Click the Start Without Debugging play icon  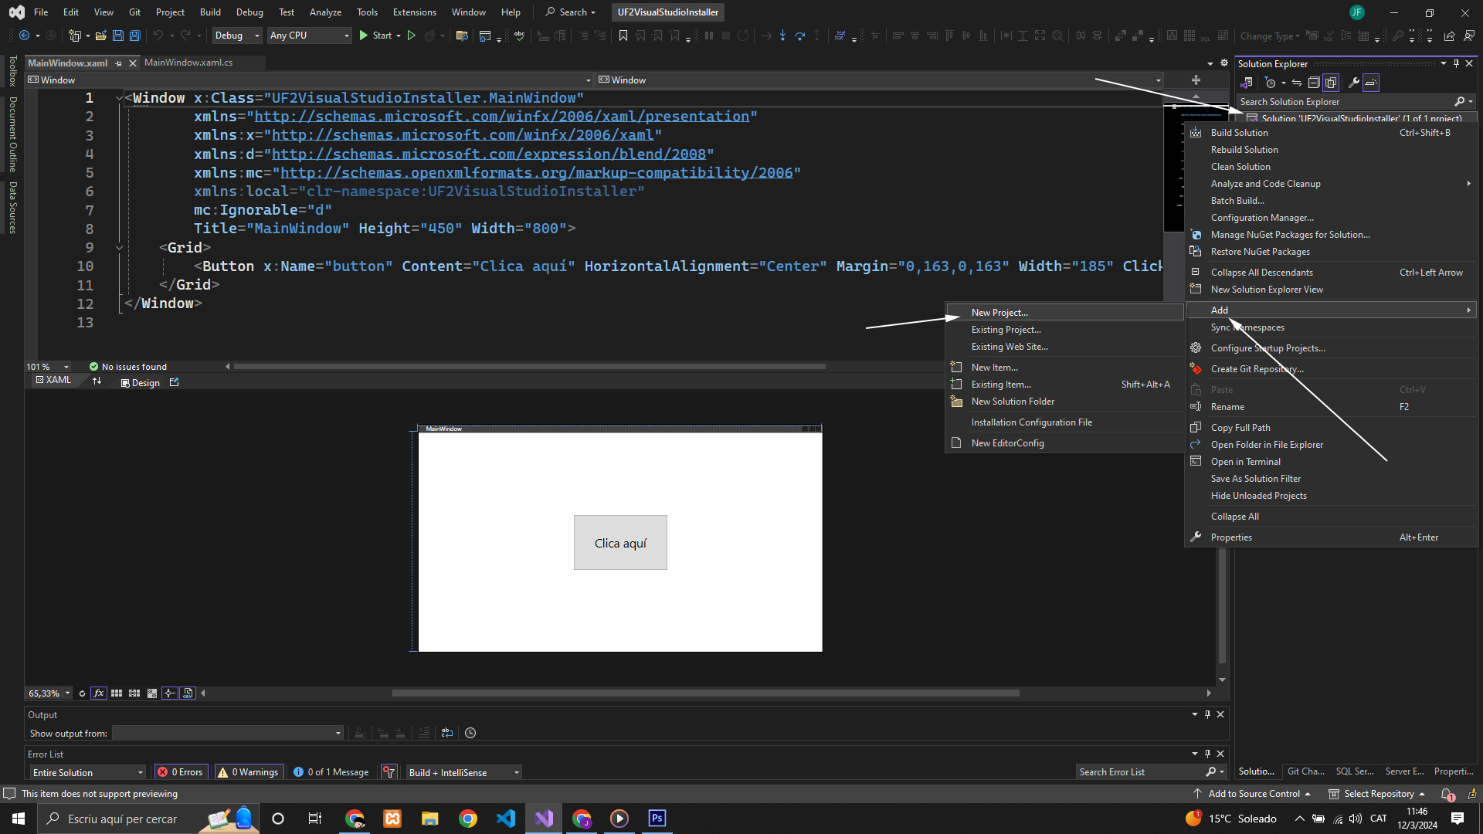[x=412, y=36]
